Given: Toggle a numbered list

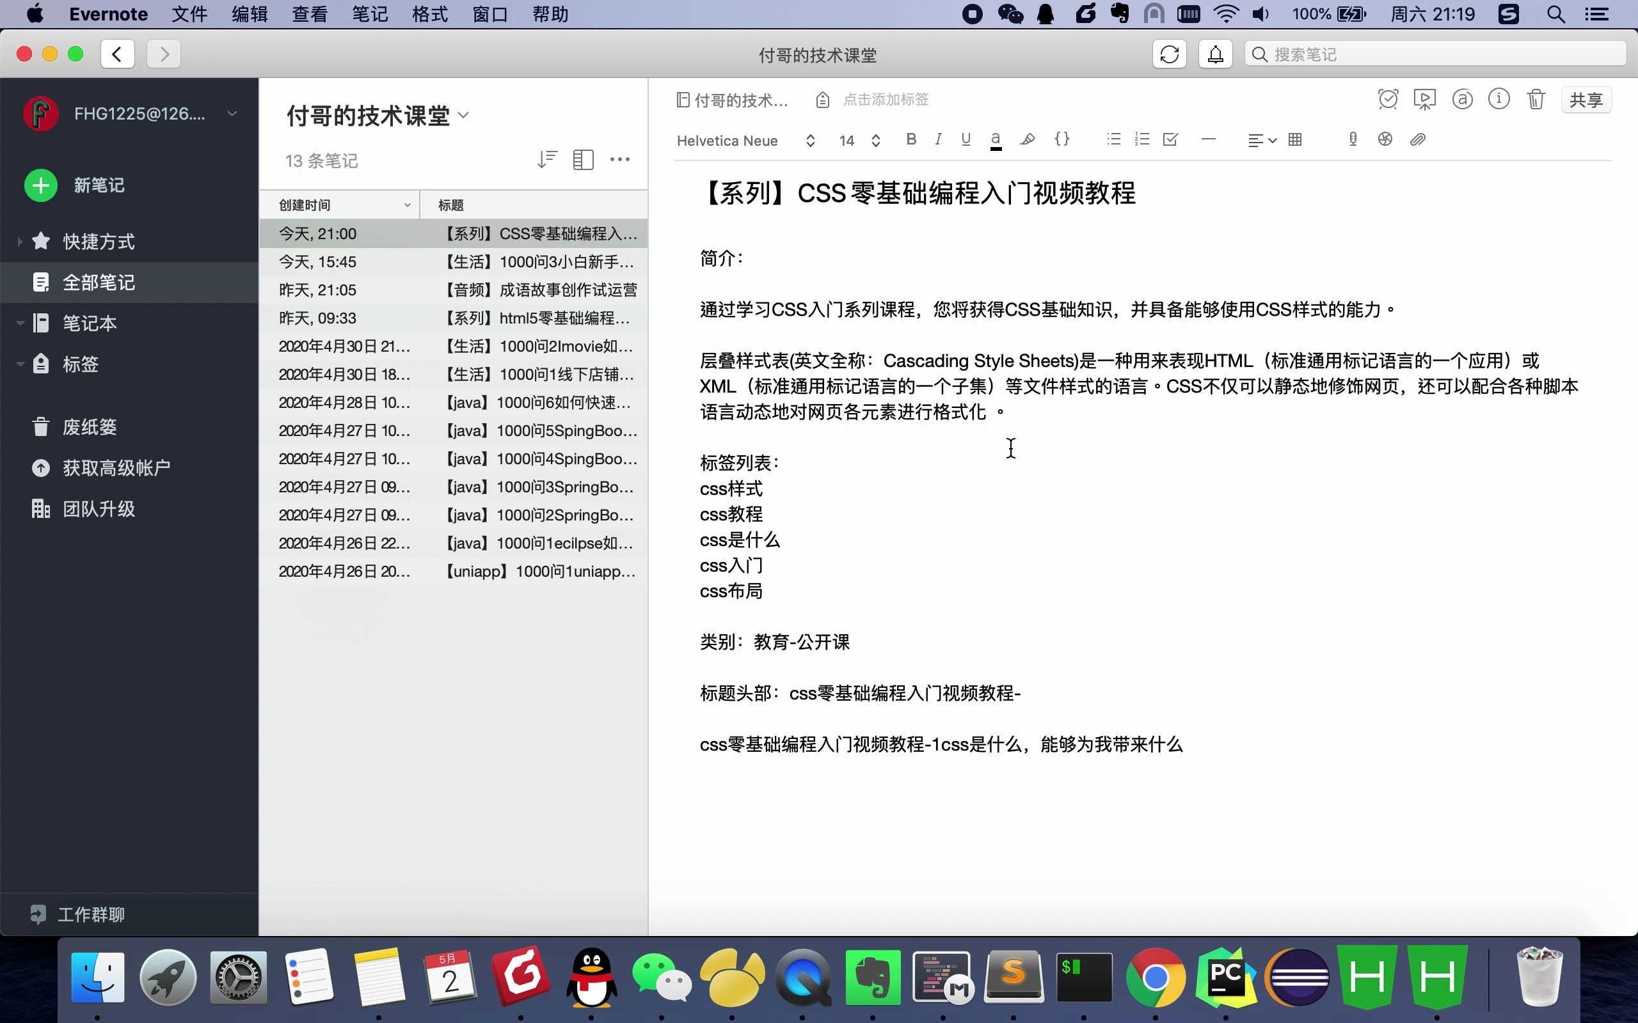Looking at the screenshot, I should tap(1142, 139).
